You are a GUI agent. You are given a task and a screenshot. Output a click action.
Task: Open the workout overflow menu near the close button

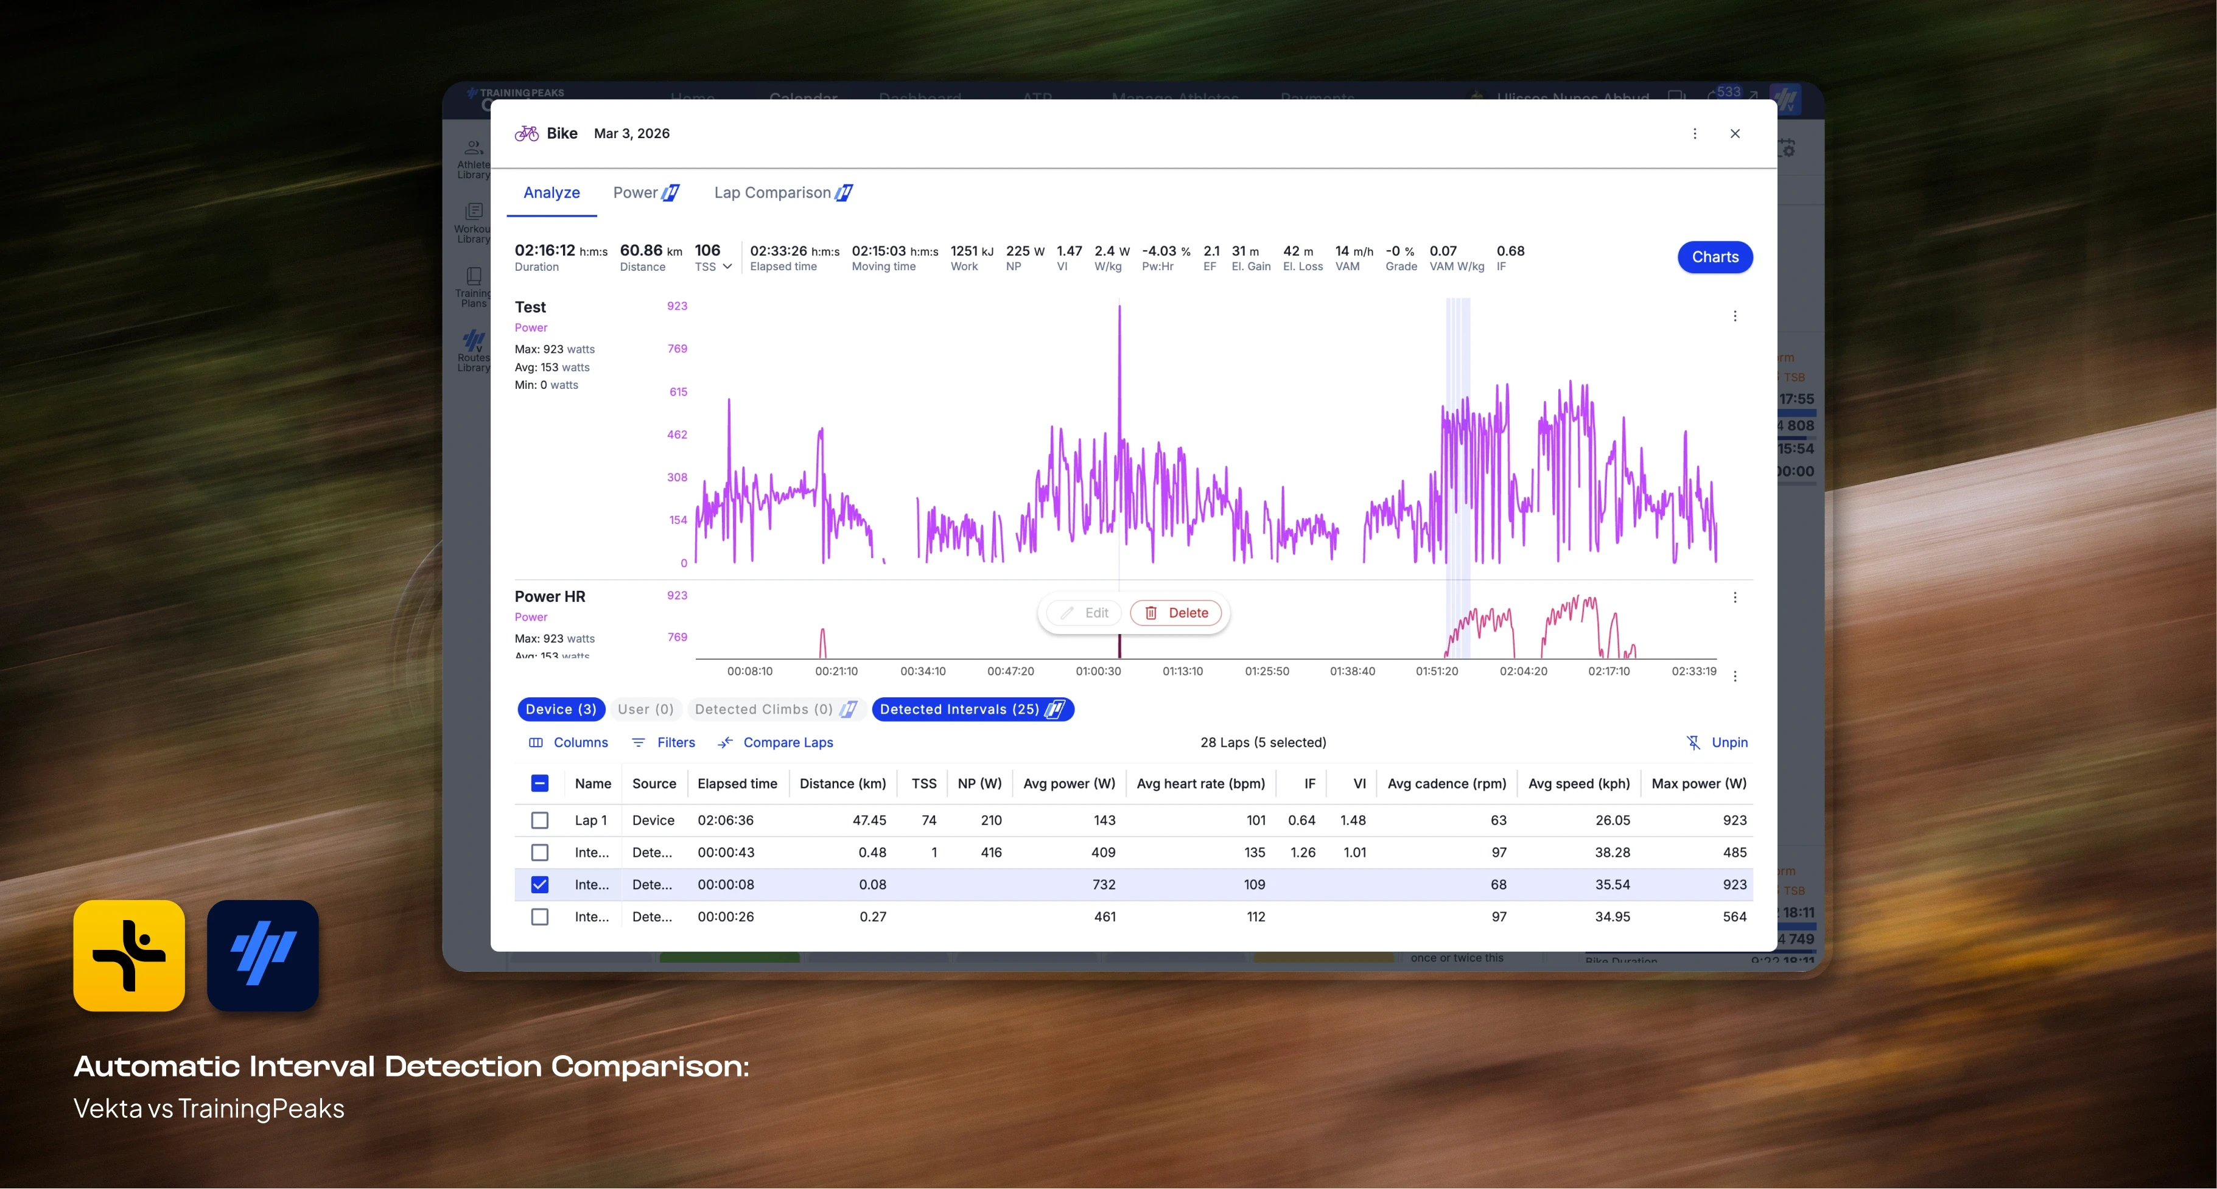(1695, 133)
